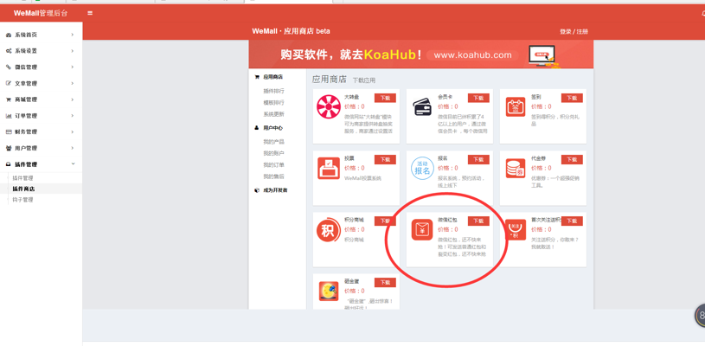The width and height of the screenshot is (705, 346).
Task: Click the 订单管理 chart icon in sidebar
Action: click(x=9, y=116)
